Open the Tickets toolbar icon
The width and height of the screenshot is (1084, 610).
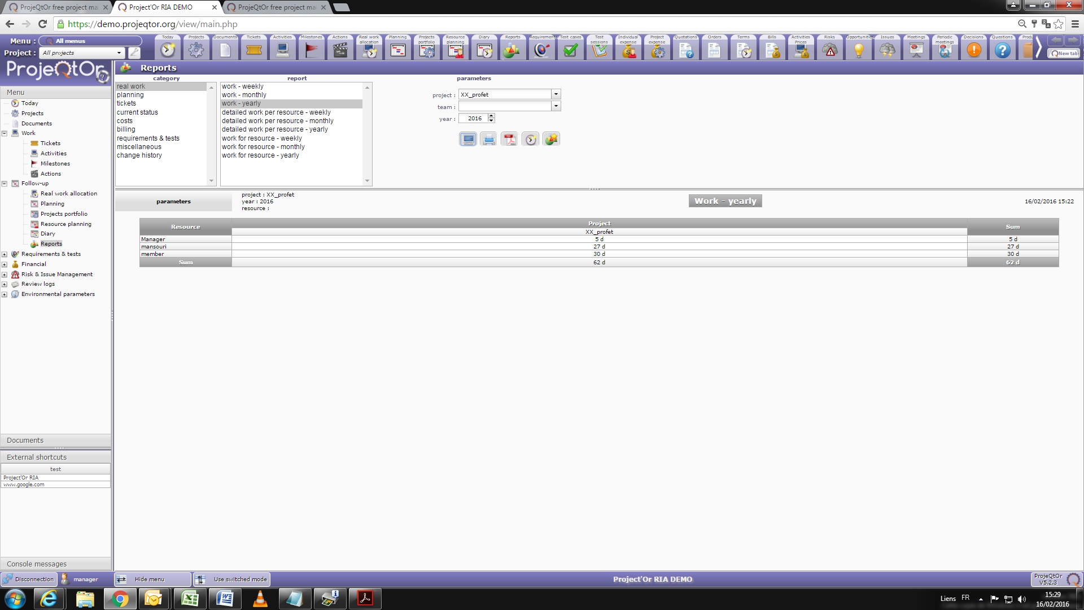click(x=253, y=50)
